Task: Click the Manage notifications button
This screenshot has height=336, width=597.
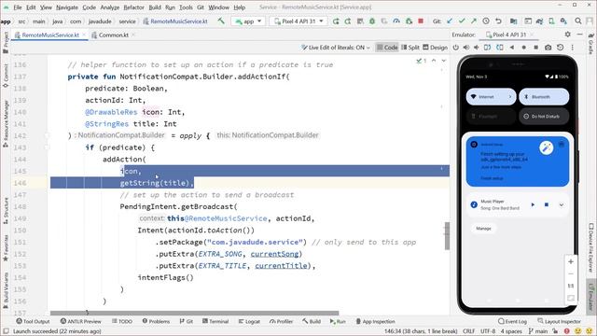Action: click(483, 229)
